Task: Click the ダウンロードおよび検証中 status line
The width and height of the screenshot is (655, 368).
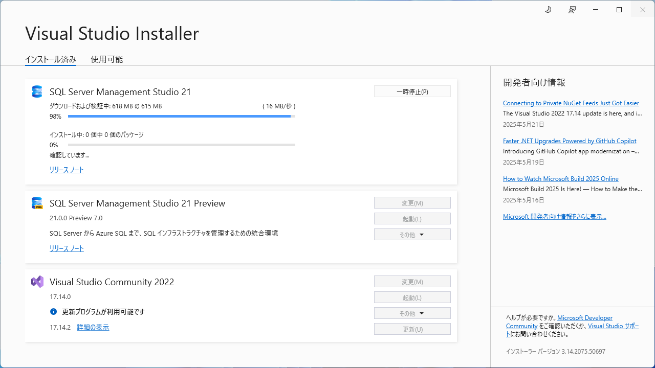Action: click(x=105, y=106)
